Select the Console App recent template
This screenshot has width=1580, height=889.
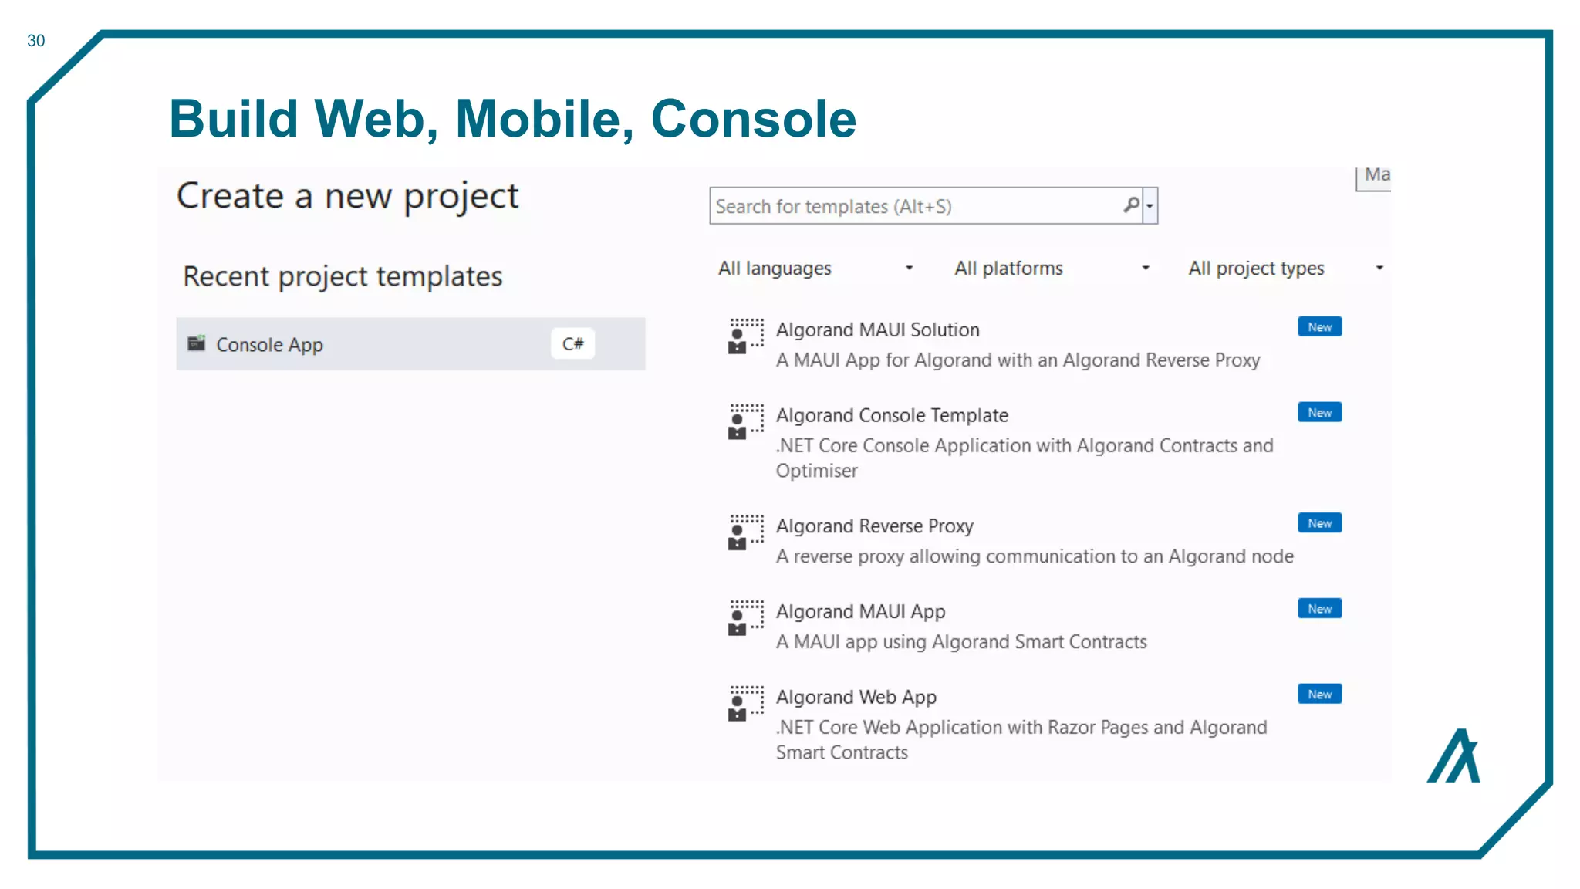point(410,344)
